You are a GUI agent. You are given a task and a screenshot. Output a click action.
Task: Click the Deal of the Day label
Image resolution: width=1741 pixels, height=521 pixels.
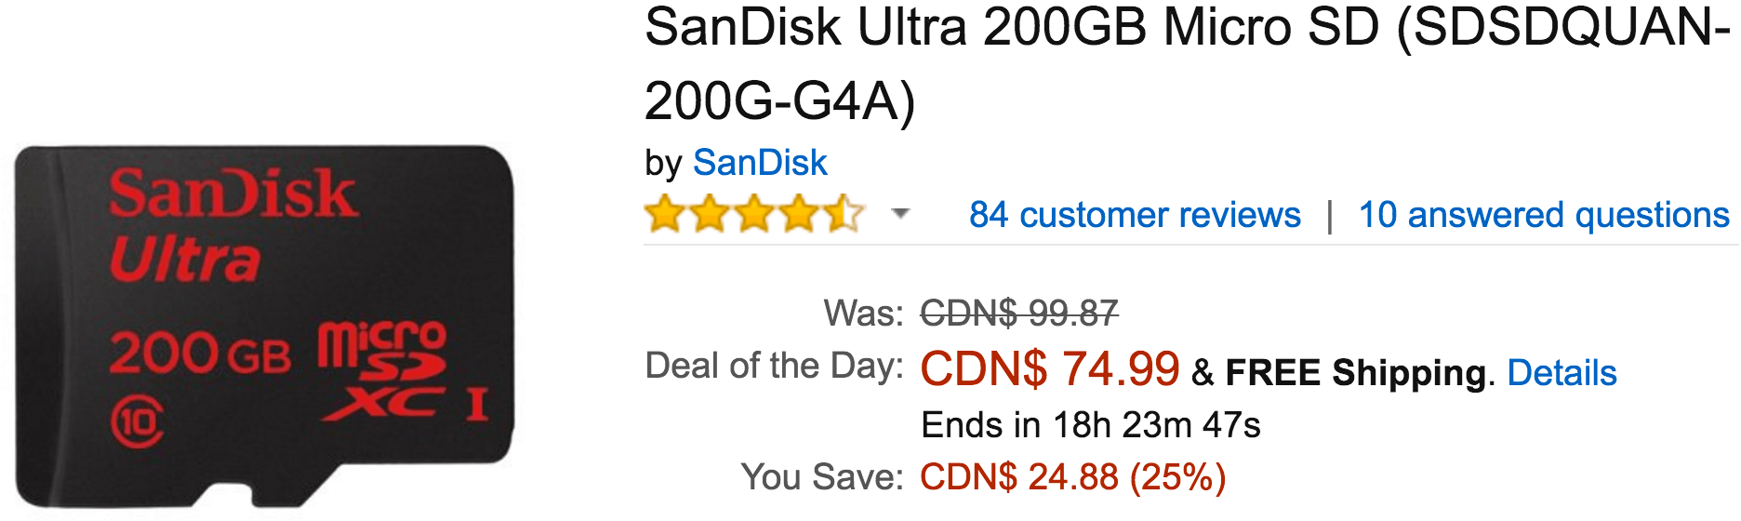[x=774, y=366]
